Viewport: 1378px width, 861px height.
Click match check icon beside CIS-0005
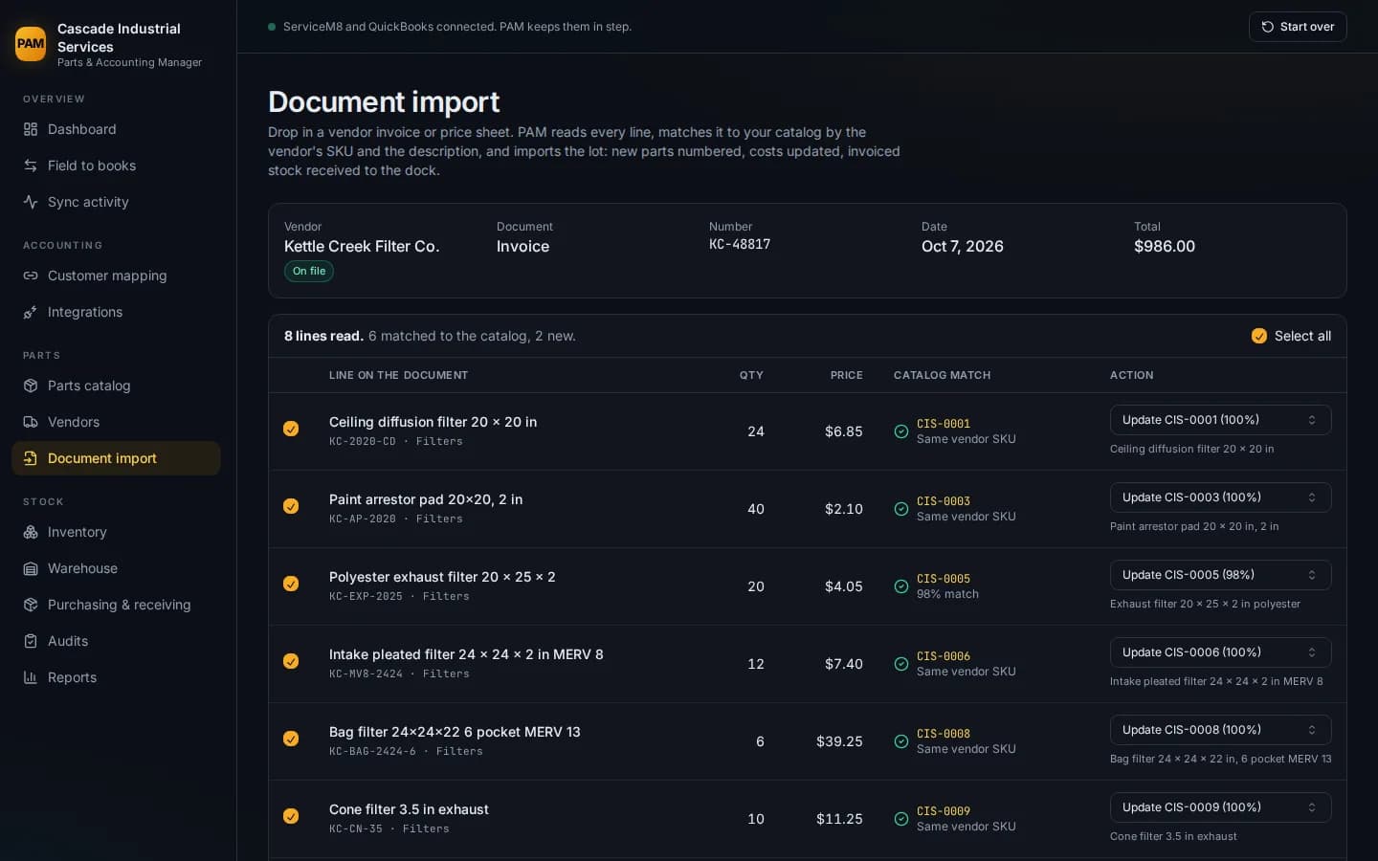point(901,586)
